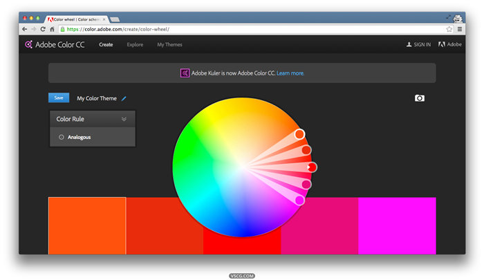Click the red base marker on wheel

pyautogui.click(x=312, y=167)
